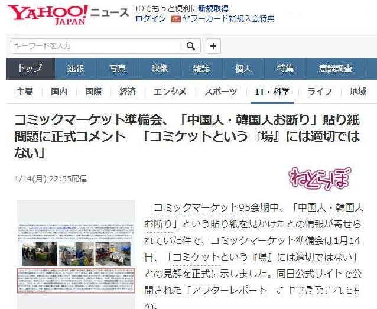This screenshot has width=377, height=309.
Task: Choose the 国内 news category
Action: tap(59, 92)
